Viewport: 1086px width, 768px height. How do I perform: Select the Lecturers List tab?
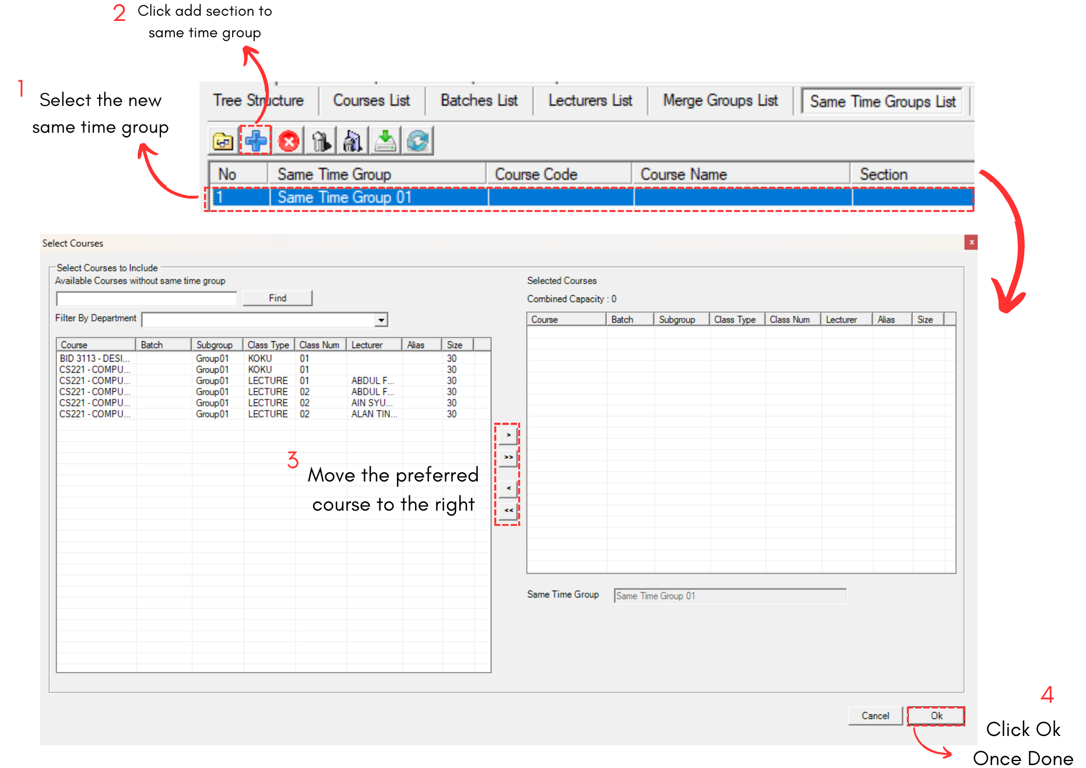[x=590, y=101]
